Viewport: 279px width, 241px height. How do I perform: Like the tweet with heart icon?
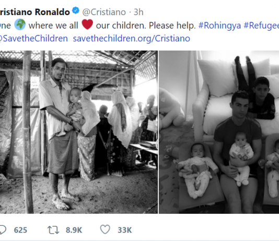[105, 230]
